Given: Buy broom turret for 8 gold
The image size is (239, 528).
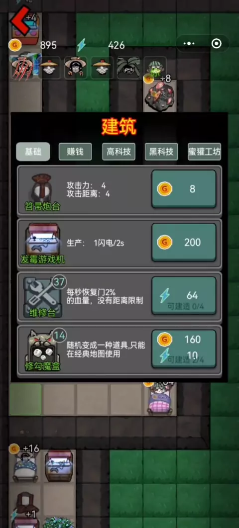Looking at the screenshot, I should pos(184,189).
